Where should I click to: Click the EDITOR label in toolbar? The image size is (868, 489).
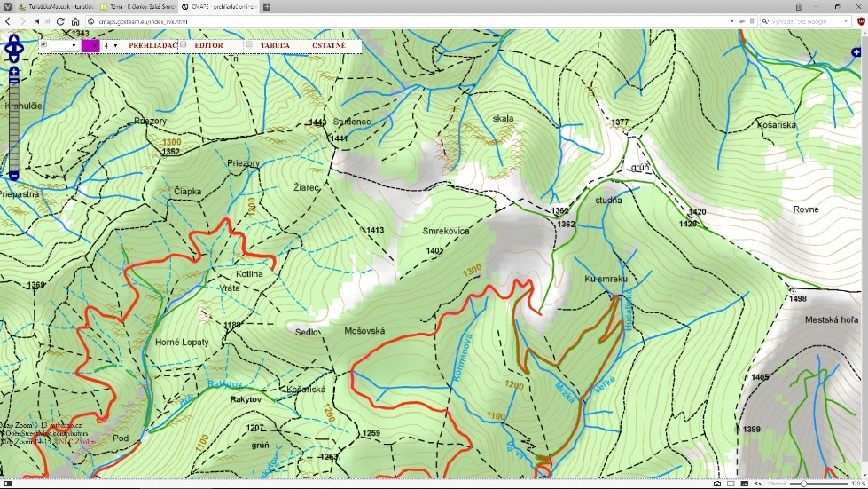pyautogui.click(x=208, y=45)
